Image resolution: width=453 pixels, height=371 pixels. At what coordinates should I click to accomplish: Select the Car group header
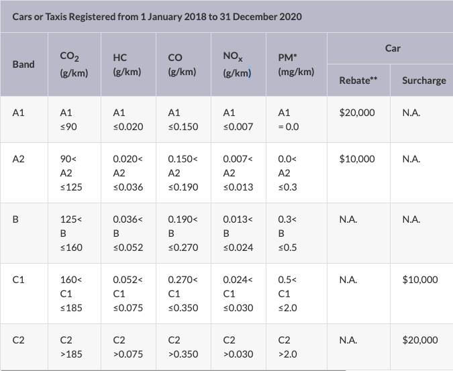[393, 48]
